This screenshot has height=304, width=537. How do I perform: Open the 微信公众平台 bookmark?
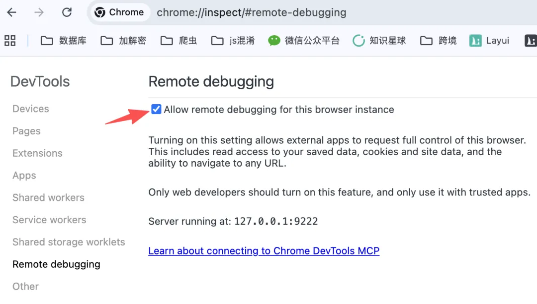(x=304, y=41)
